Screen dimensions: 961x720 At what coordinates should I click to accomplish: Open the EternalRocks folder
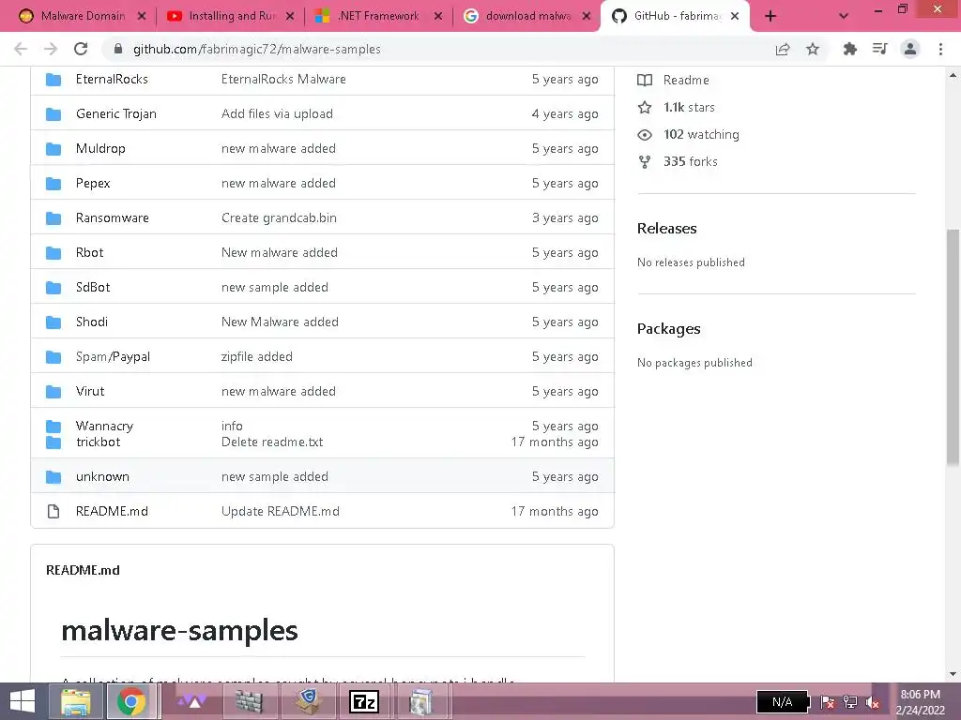pos(112,79)
